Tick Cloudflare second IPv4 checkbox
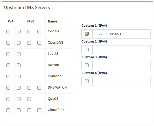Screen dimensions: 154x126 click(19, 110)
